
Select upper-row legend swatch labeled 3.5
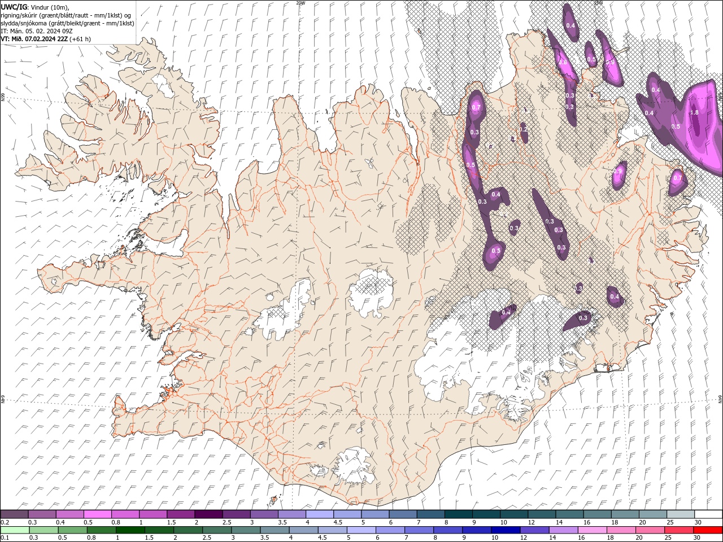292,514
